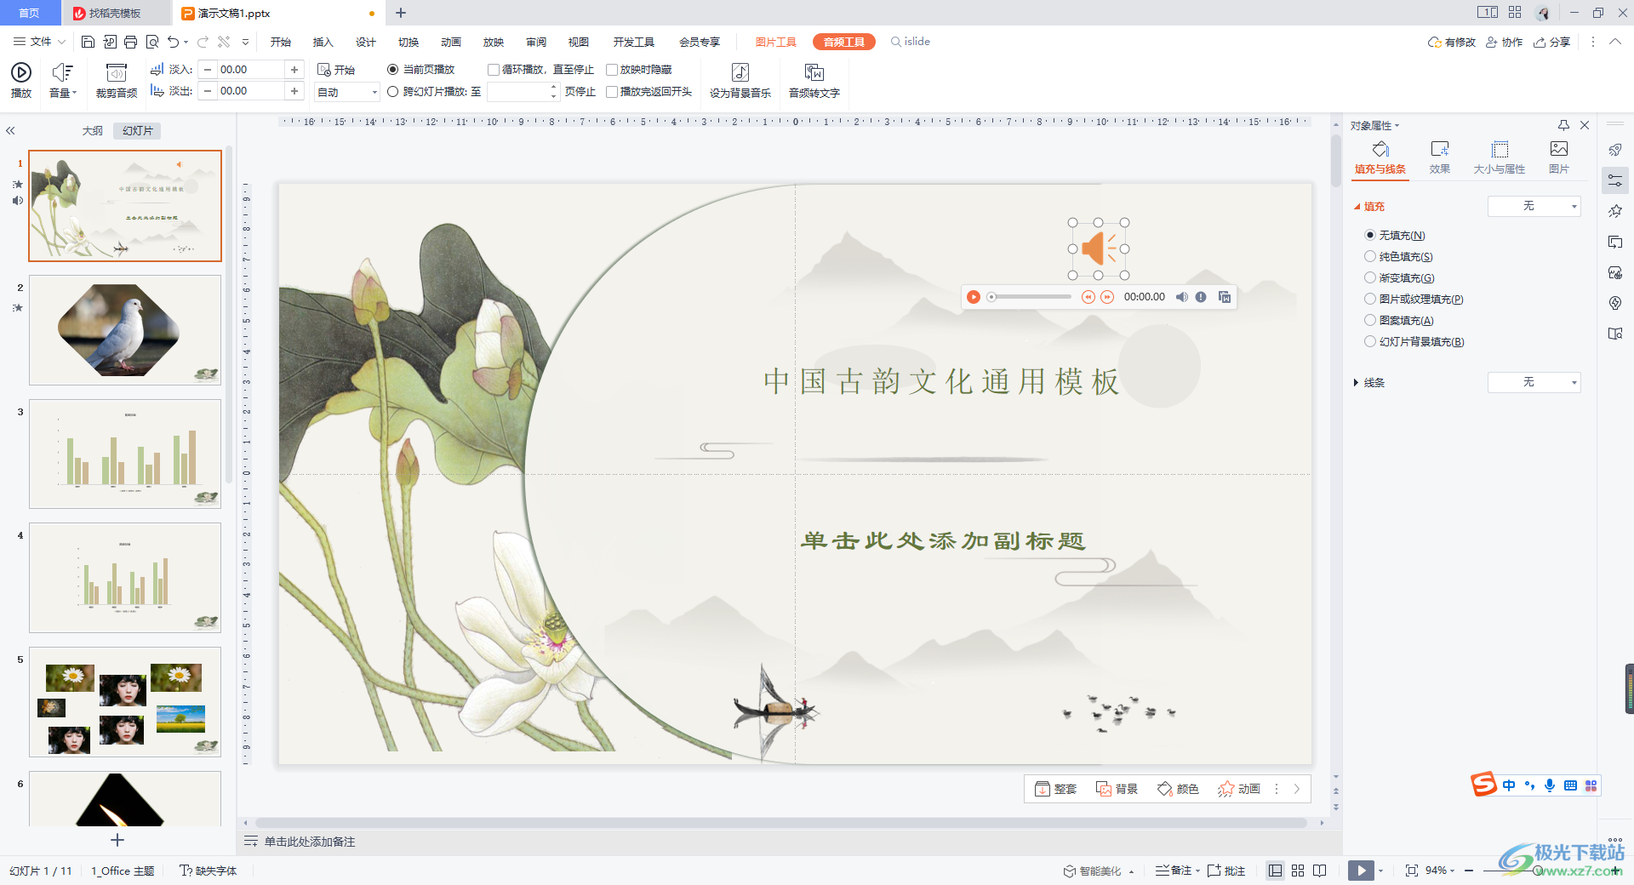Play audio from the floating player bar
This screenshot has height=885, width=1634.
click(974, 297)
